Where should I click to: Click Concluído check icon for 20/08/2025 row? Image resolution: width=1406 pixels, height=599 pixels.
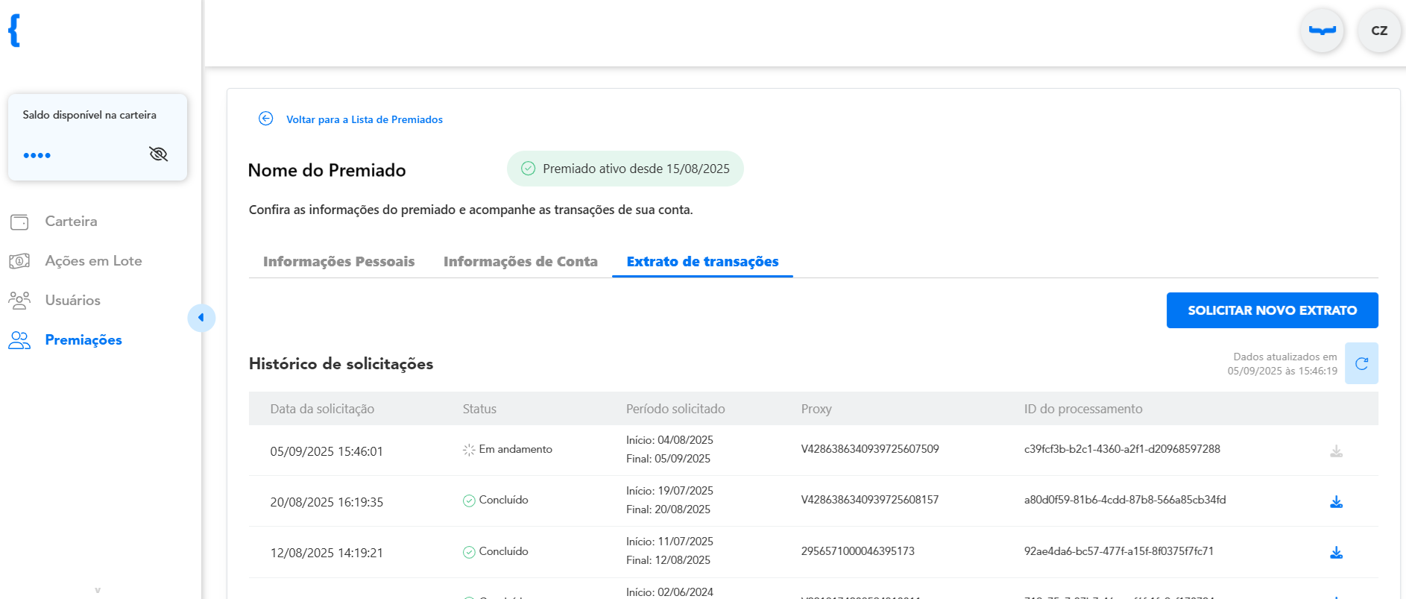469,501
